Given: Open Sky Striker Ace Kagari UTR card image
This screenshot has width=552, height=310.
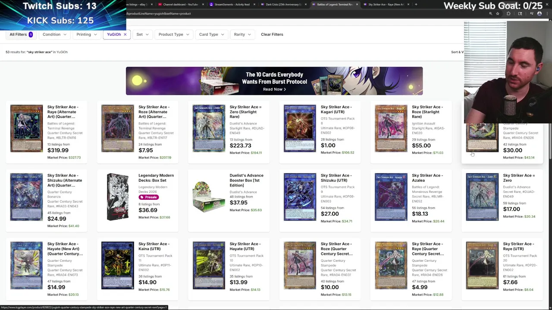Looking at the screenshot, I should pos(300,128).
